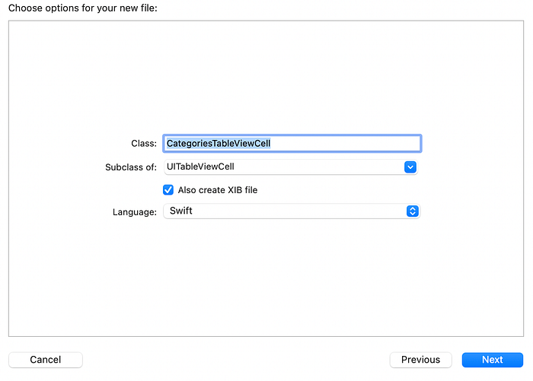Open the Language popup showing Swift
This screenshot has height=381, width=533.
(292, 211)
